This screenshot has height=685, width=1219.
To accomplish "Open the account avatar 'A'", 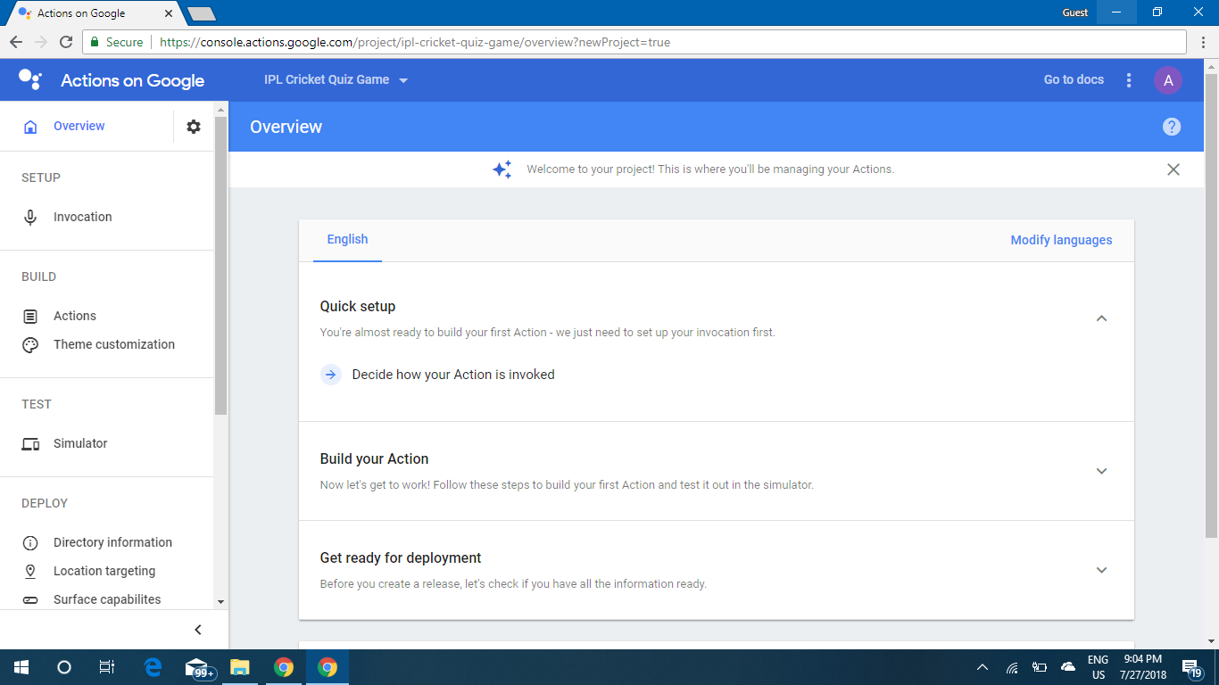I will click(x=1168, y=80).
